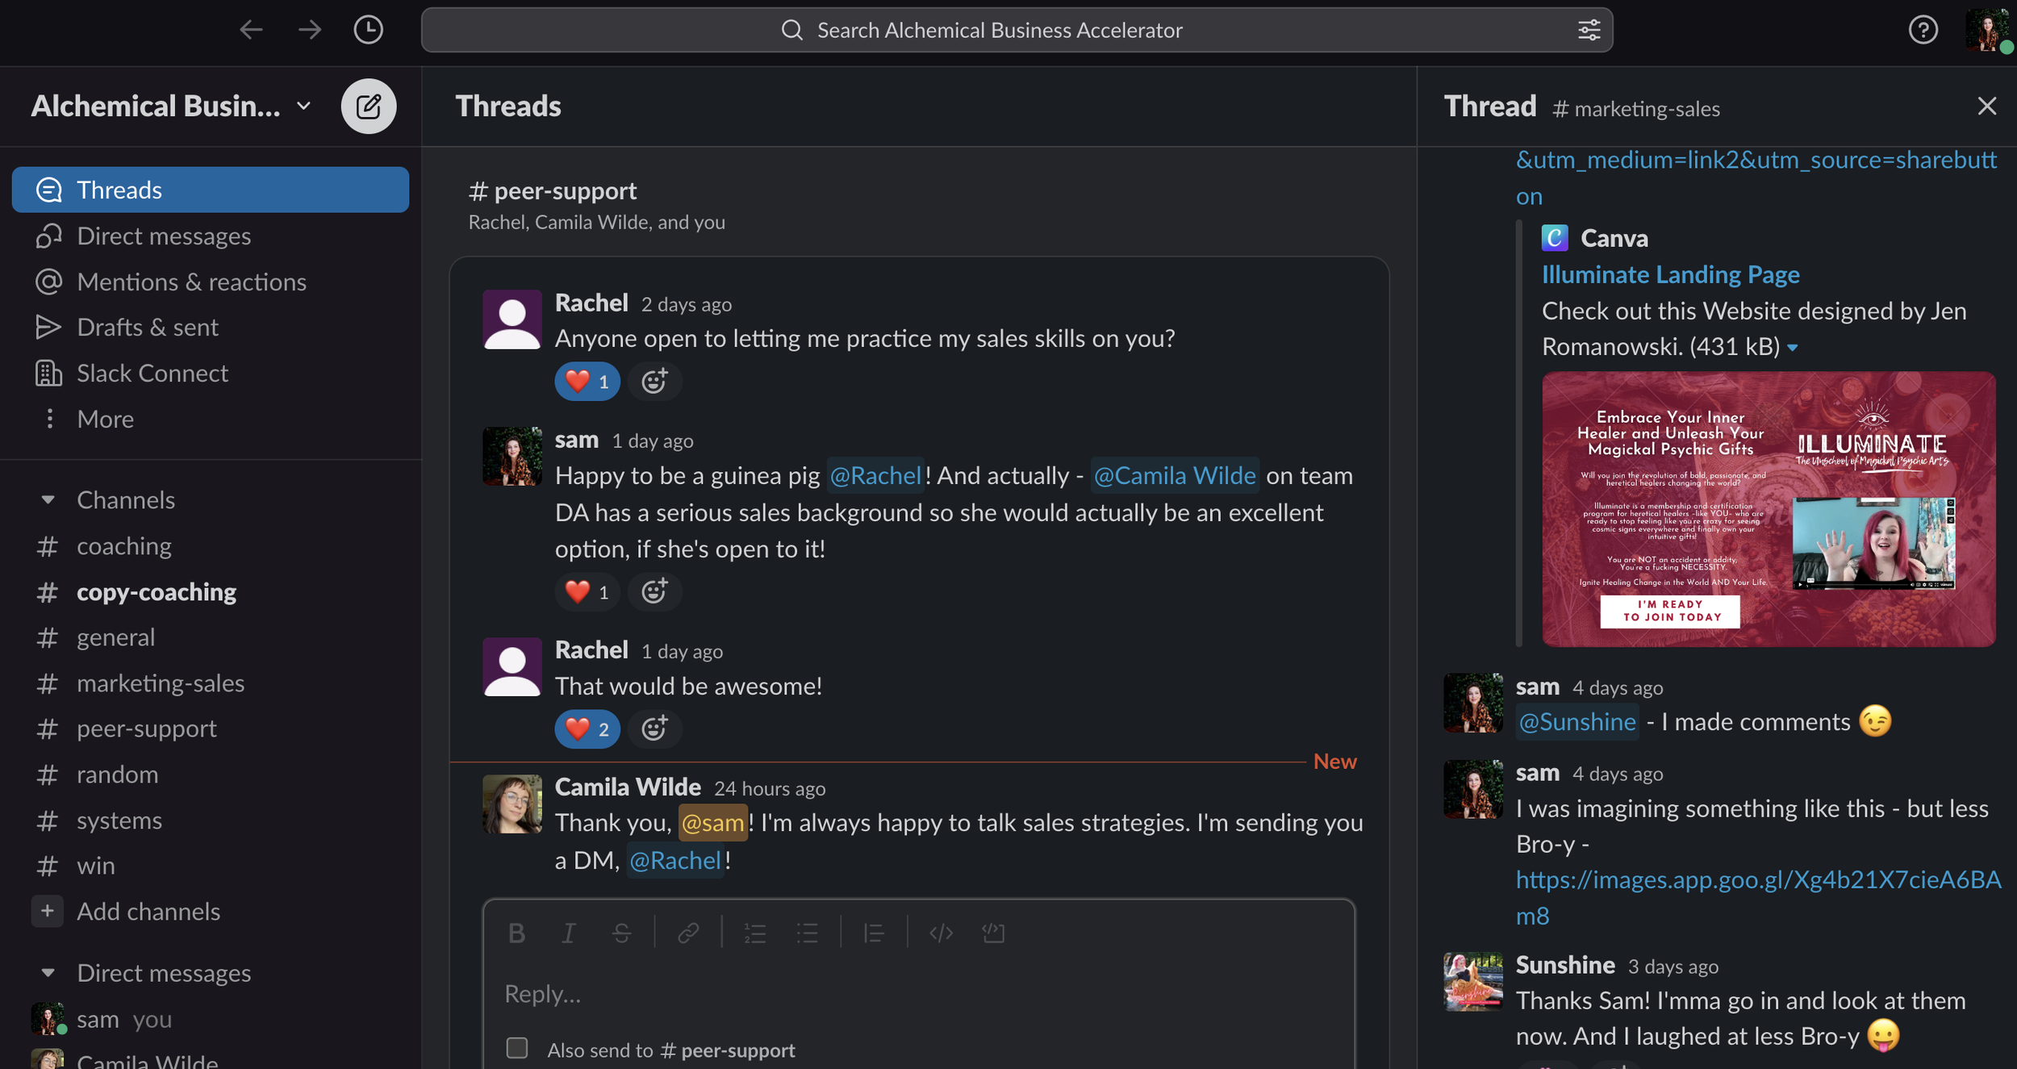Click the help question mark icon
2017x1069 pixels.
[x=1923, y=30]
